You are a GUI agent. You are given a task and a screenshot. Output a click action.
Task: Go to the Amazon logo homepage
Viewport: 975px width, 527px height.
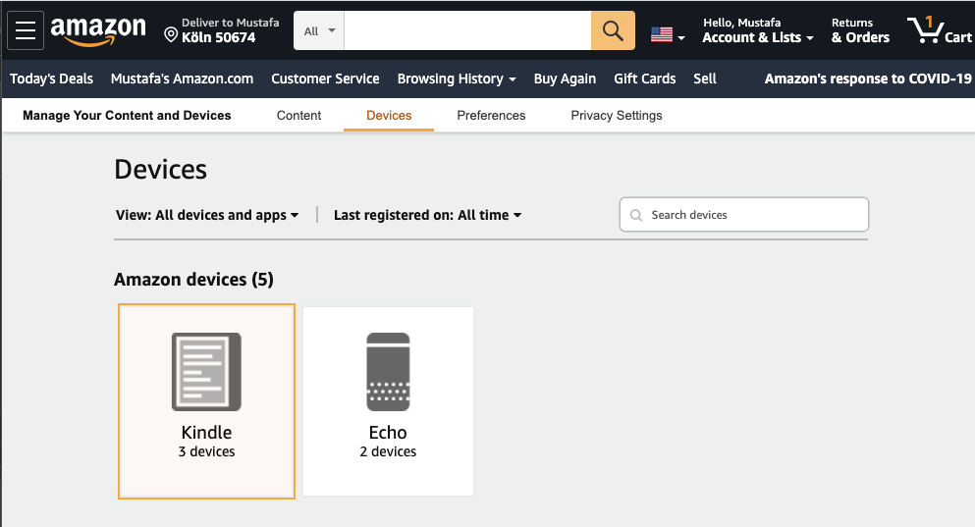pyautogui.click(x=98, y=30)
